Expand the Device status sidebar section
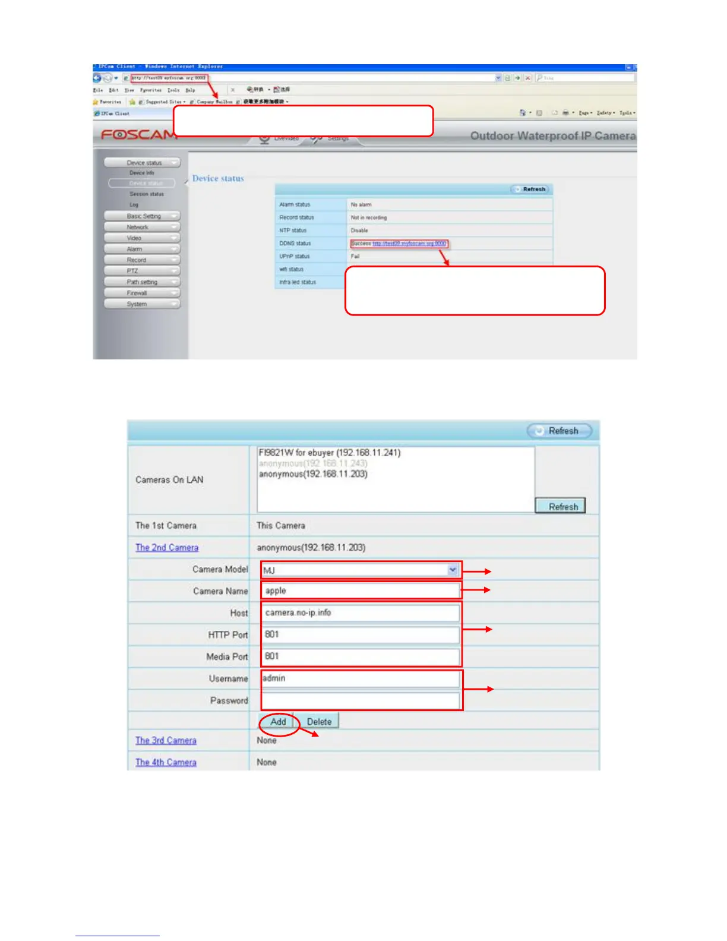The height and width of the screenshot is (941, 727). tap(143, 163)
